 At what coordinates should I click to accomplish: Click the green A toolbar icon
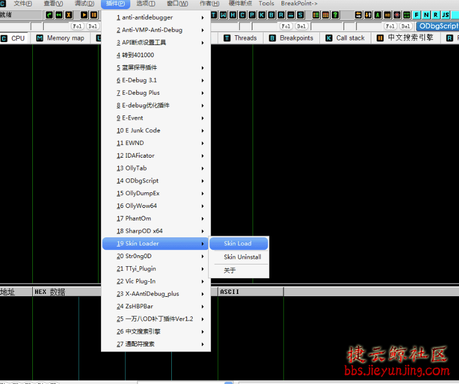click(378, 15)
